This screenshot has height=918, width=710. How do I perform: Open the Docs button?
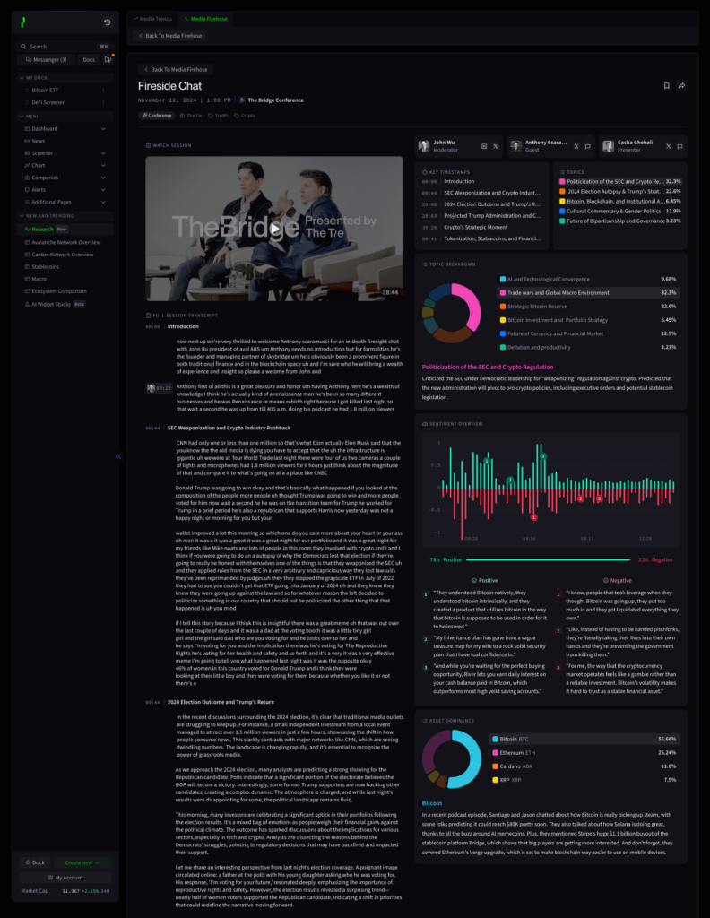pyautogui.click(x=89, y=60)
